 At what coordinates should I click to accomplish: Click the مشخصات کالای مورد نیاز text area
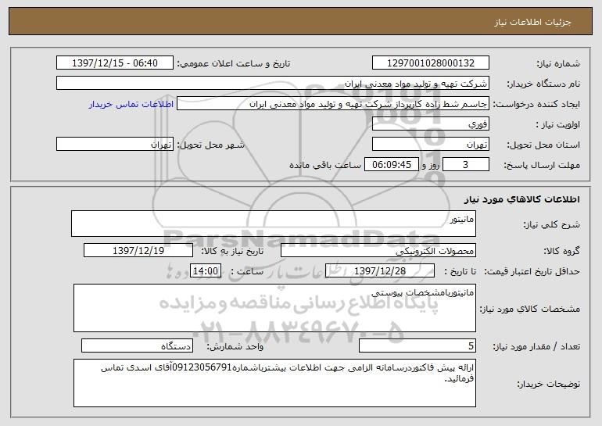pyautogui.click(x=274, y=308)
